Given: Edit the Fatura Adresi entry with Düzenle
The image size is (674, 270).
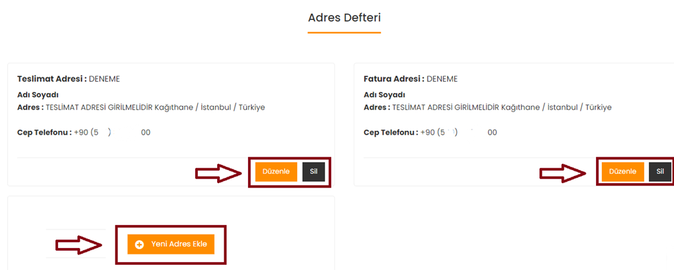Looking at the screenshot, I should tap(623, 171).
